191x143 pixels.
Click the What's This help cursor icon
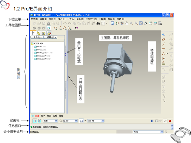coord(76,28)
